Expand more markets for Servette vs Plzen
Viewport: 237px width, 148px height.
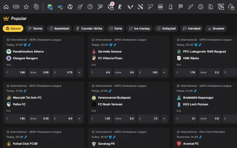(164, 73)
